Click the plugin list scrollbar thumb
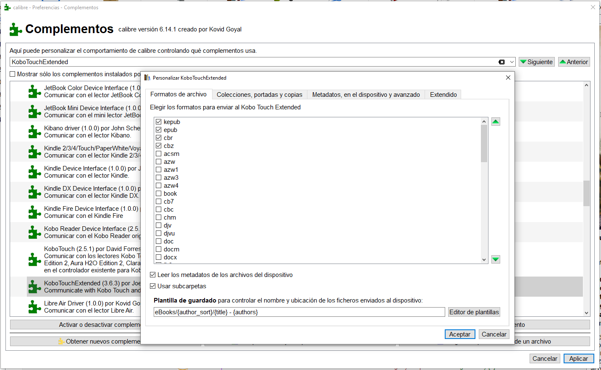The width and height of the screenshot is (601, 370). tap(586, 193)
